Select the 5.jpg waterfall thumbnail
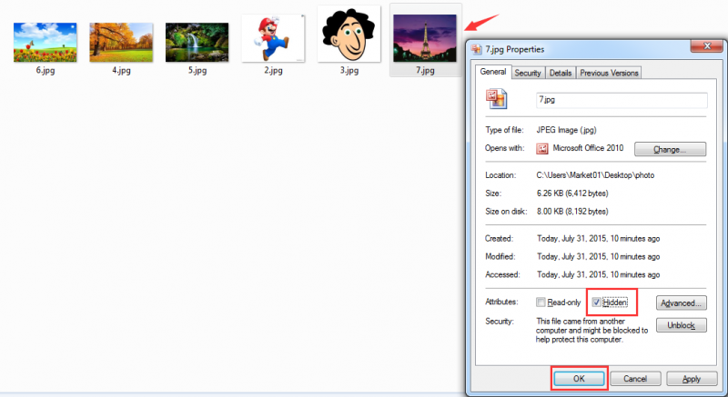This screenshot has width=728, height=397. coord(197,42)
